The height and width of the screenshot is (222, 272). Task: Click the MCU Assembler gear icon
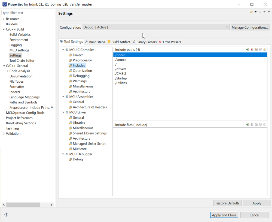[67, 97]
